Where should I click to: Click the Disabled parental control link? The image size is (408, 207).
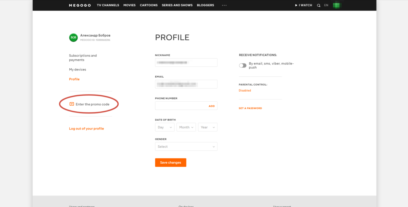pos(245,91)
